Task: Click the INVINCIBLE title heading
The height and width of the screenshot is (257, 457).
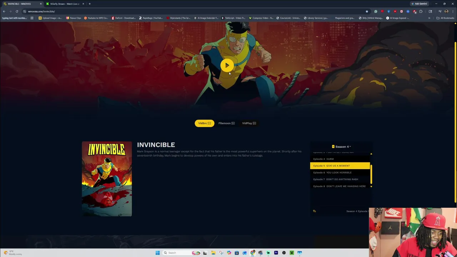Action: click(156, 145)
